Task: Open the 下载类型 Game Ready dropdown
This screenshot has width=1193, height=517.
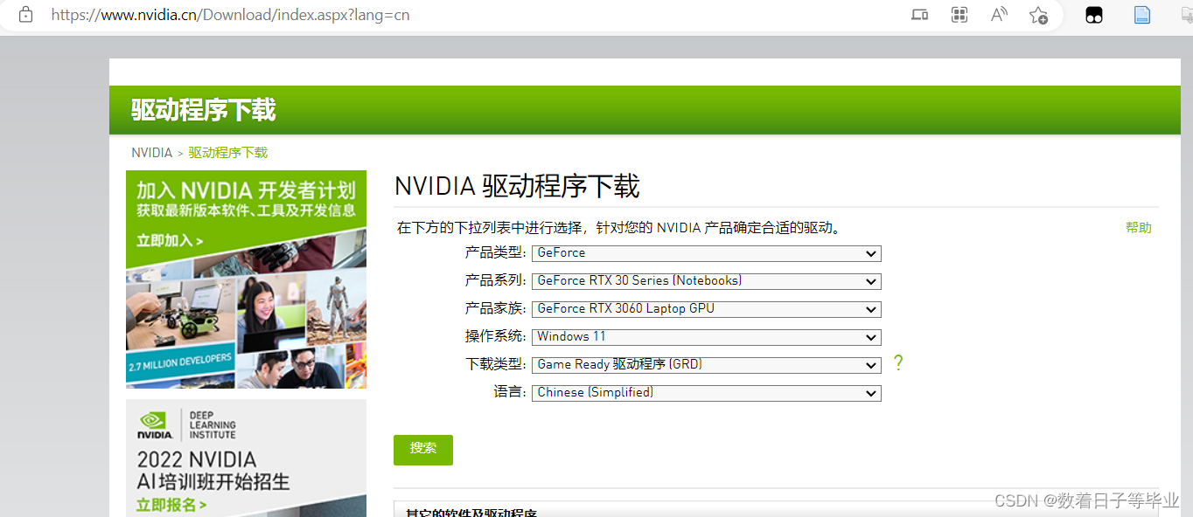Action: click(x=707, y=365)
